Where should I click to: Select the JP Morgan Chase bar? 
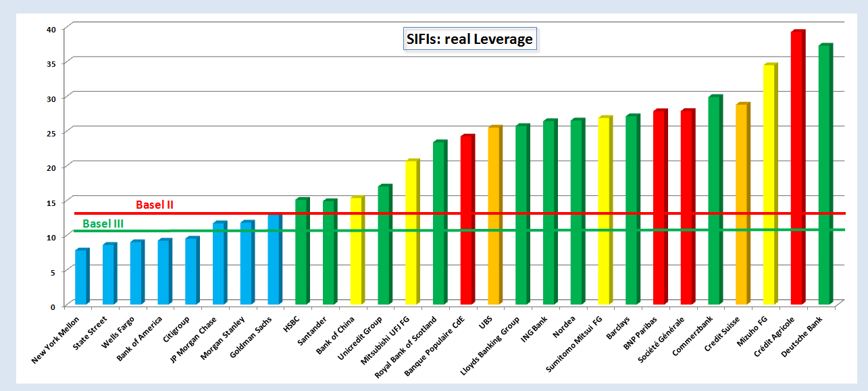[x=220, y=263]
